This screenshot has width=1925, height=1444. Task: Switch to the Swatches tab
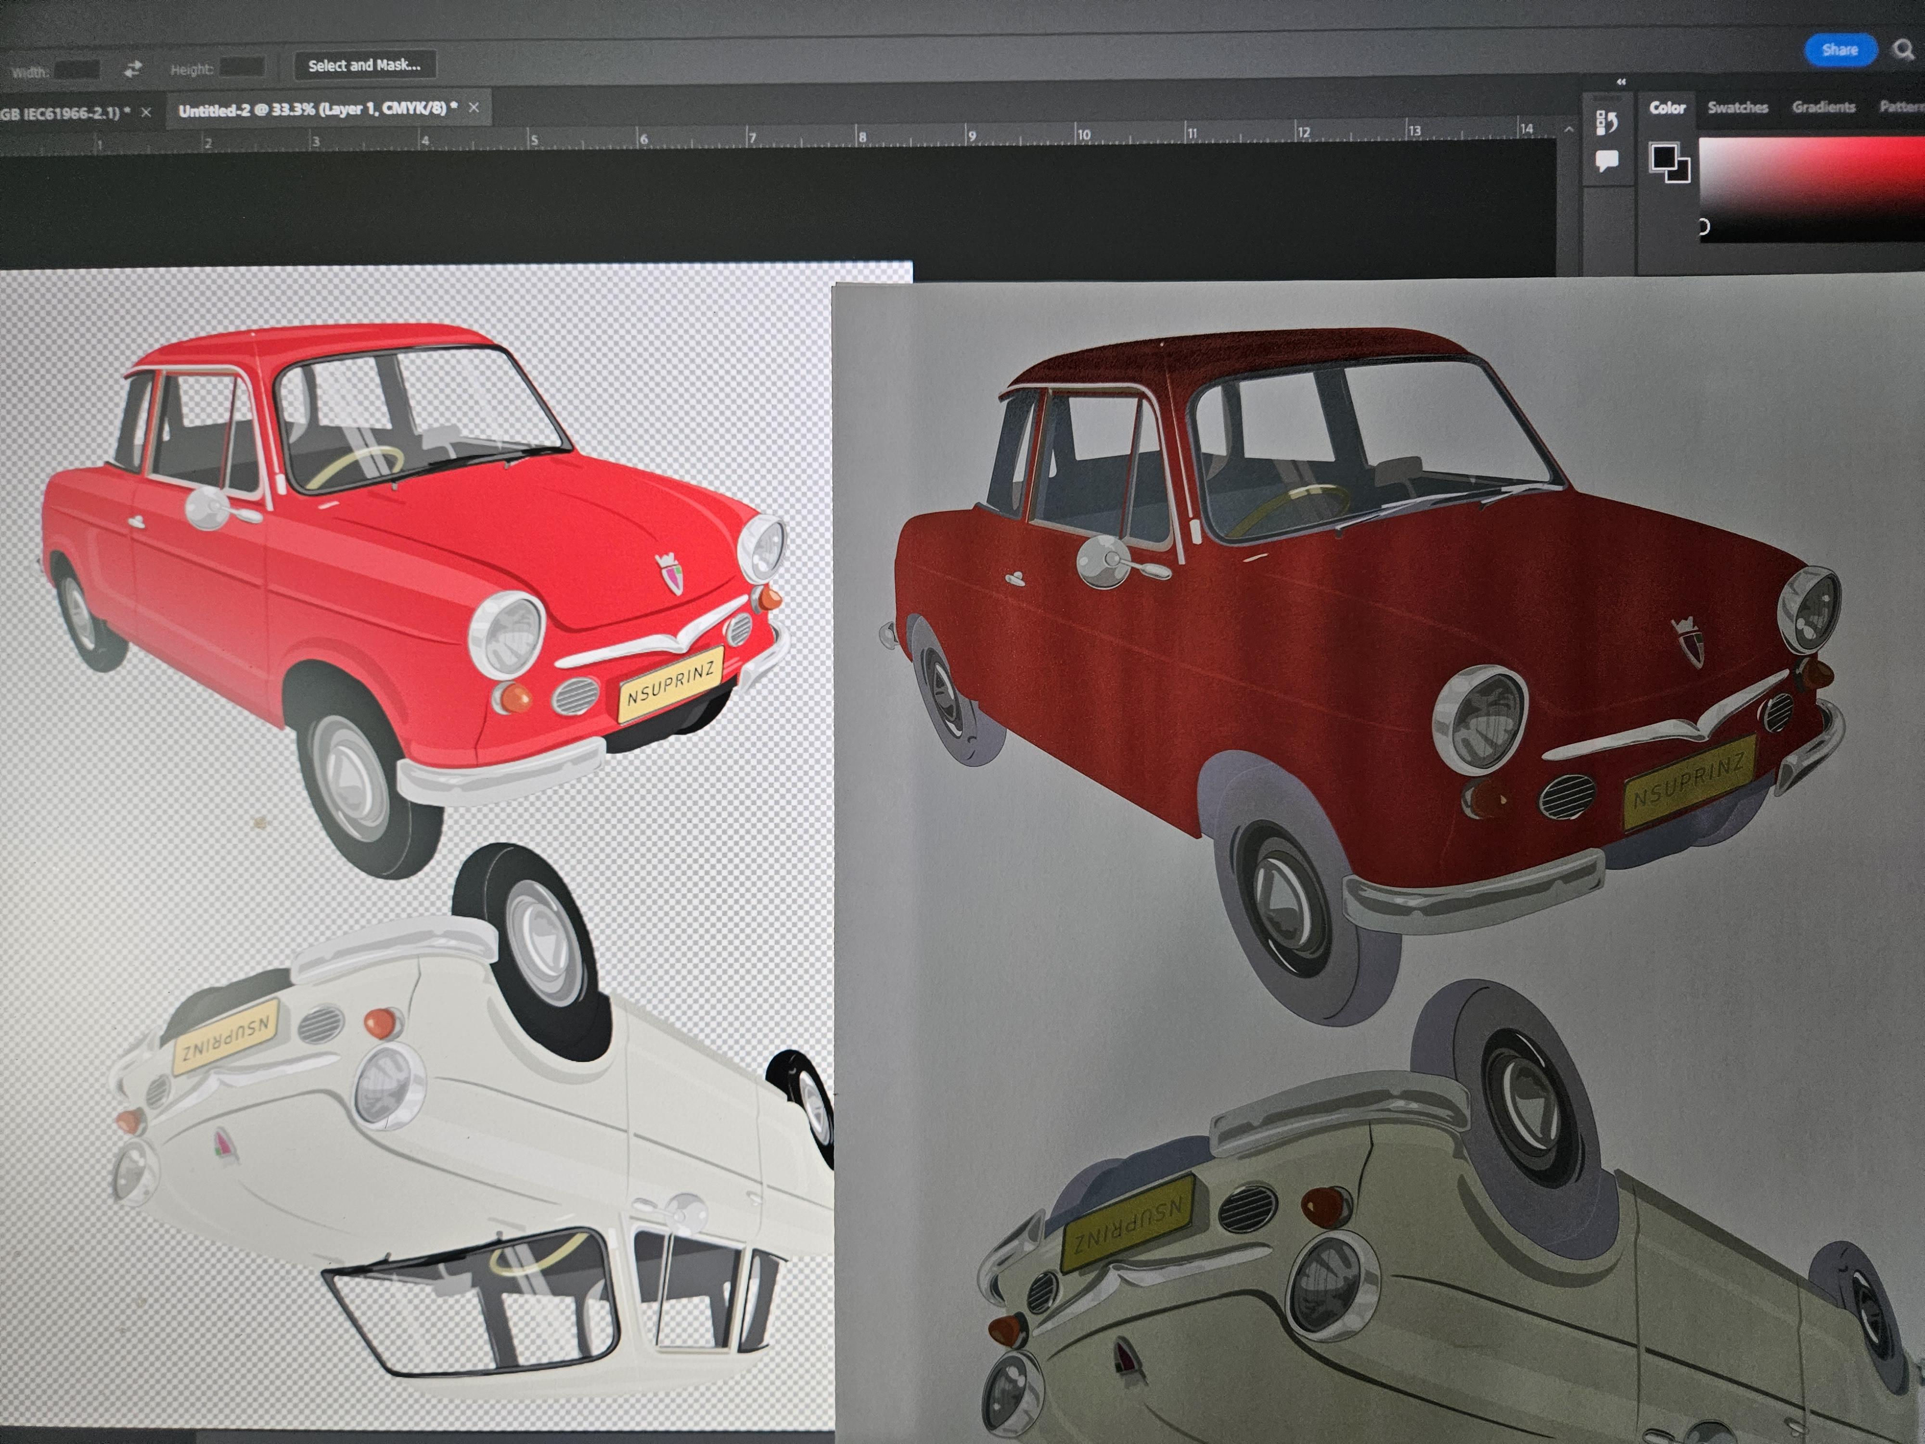1737,107
